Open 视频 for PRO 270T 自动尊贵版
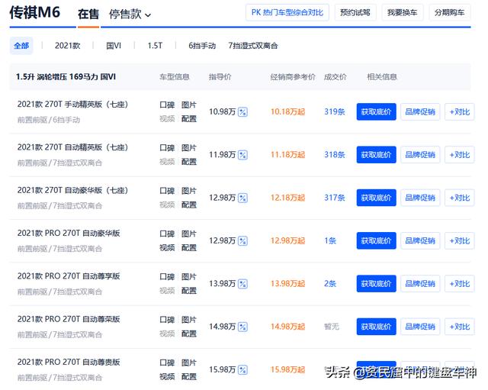This screenshot has width=488, height=390. tap(167, 376)
